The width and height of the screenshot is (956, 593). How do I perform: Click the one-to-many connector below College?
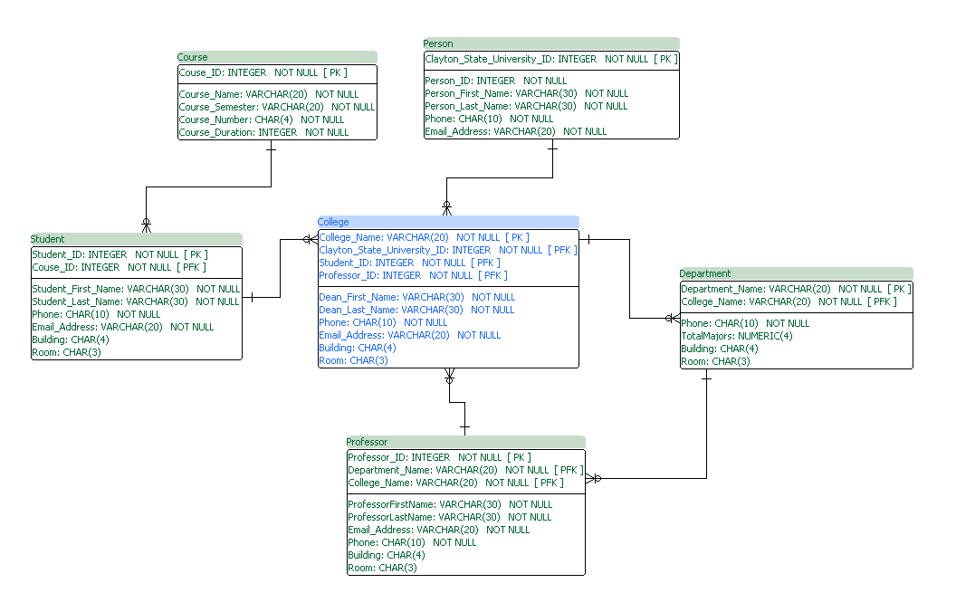450,380
